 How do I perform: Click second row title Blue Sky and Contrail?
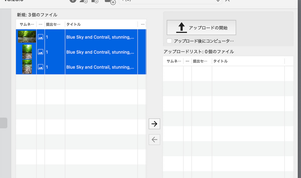point(100,52)
